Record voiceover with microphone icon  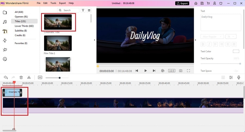pos(238,77)
